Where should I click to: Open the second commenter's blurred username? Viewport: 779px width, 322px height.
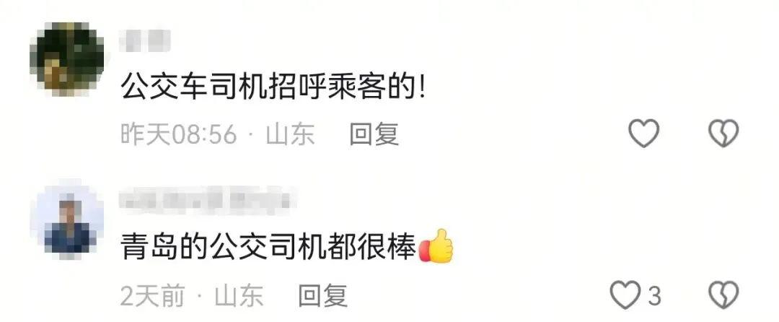(208, 201)
